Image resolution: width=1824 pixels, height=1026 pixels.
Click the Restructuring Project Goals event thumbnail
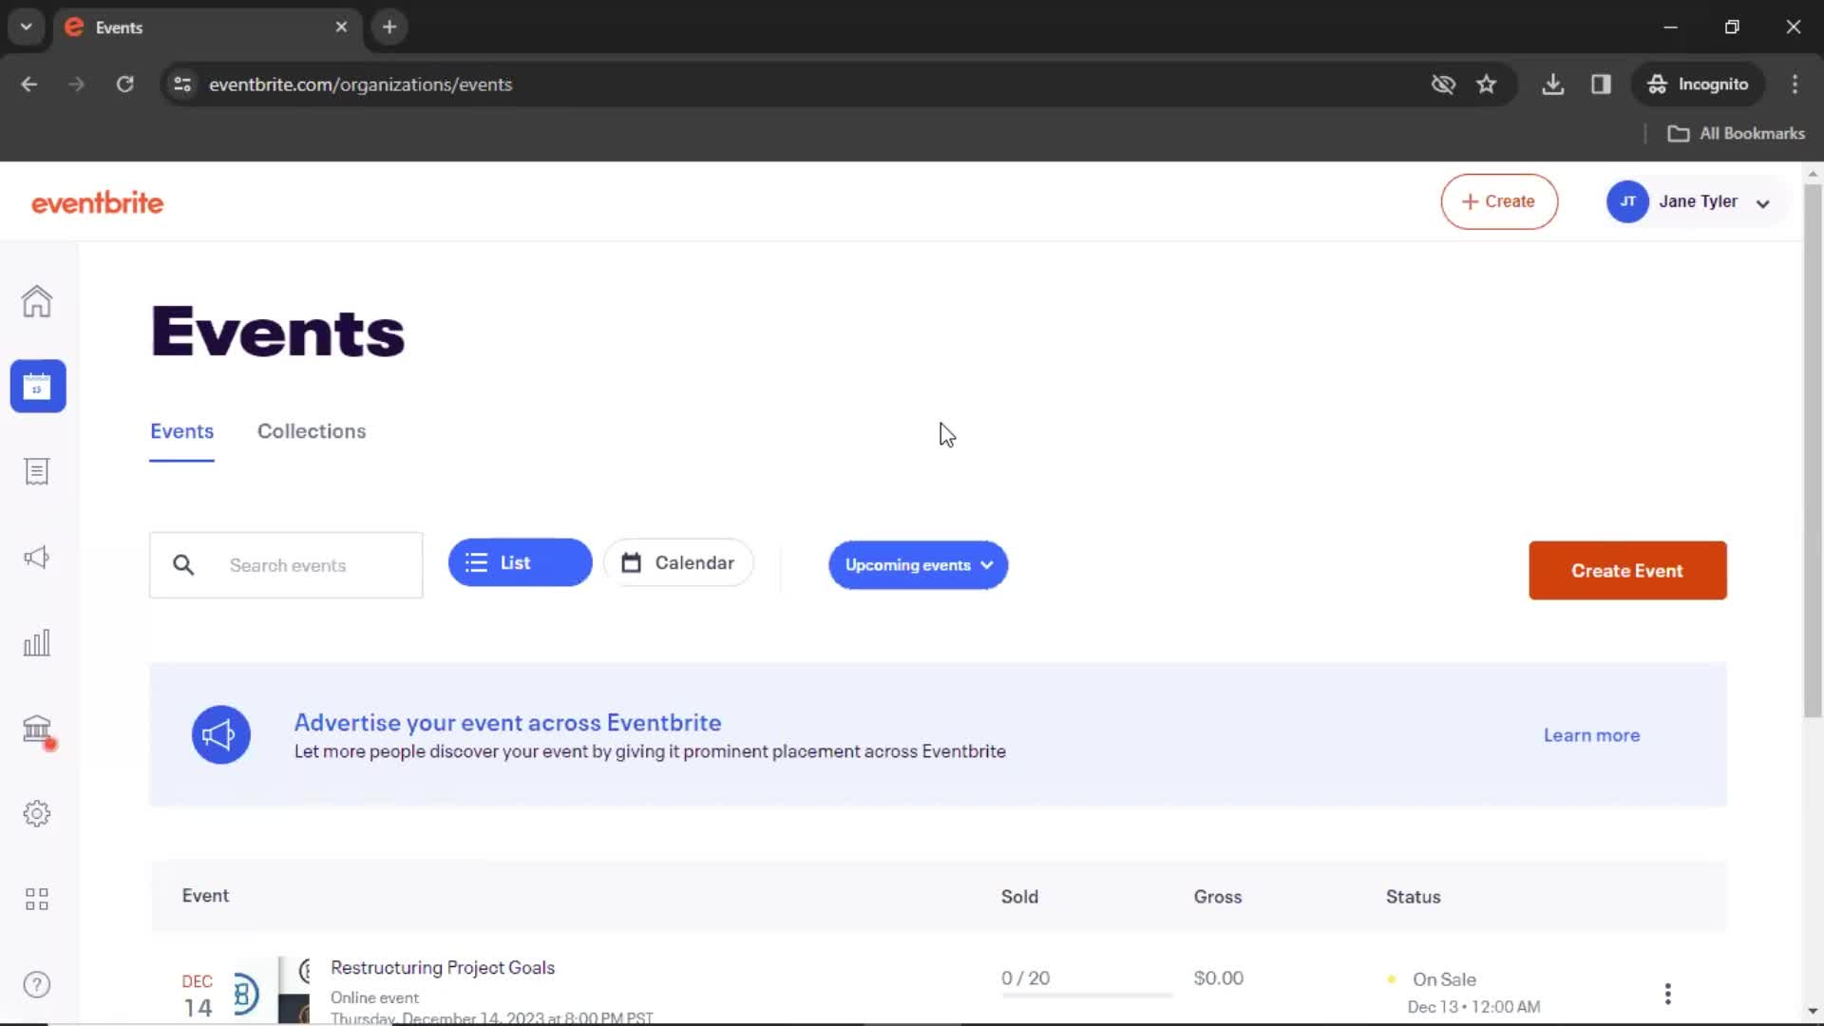(272, 990)
